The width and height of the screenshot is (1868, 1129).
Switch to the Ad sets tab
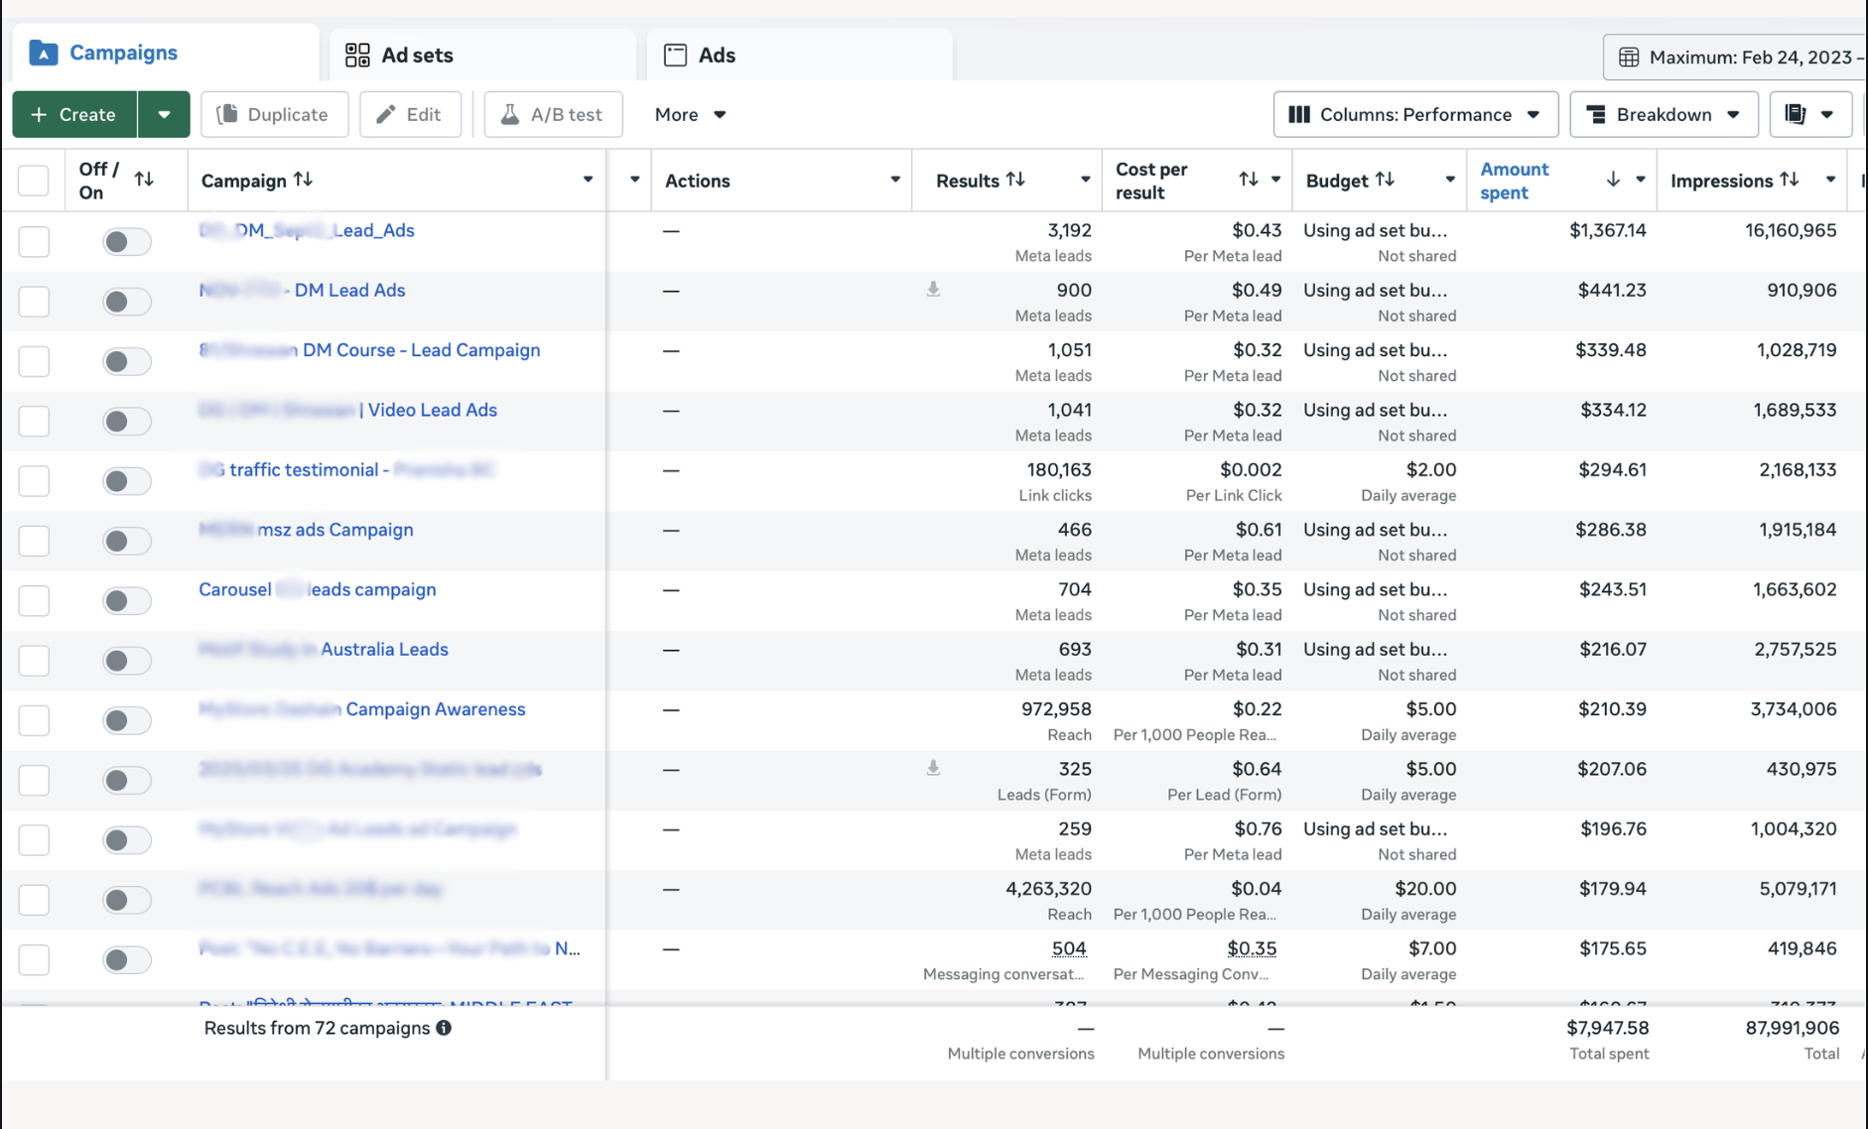482,55
